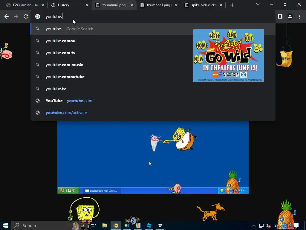Close the E2Guardian tab
This screenshot has height=230, width=306.
coord(43,5)
